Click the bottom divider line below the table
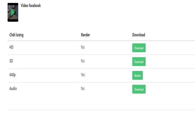Viewport: 195px width, 117px height. (x=101, y=110)
